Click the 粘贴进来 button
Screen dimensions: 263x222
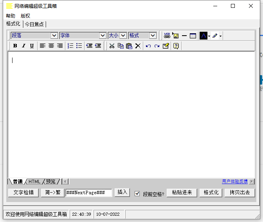pyautogui.click(x=182, y=193)
